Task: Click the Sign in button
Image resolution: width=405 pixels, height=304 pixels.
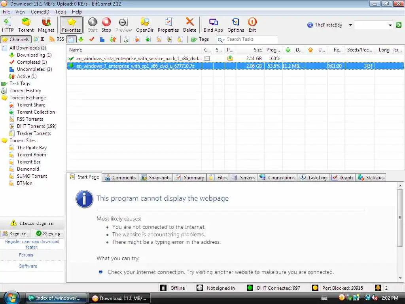Action: pos(15,234)
